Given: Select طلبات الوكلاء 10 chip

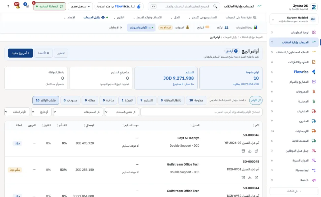Looking at the screenshot, I should 46,101.
